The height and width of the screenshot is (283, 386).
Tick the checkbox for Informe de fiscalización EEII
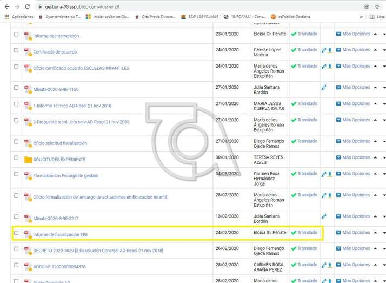click(x=16, y=233)
